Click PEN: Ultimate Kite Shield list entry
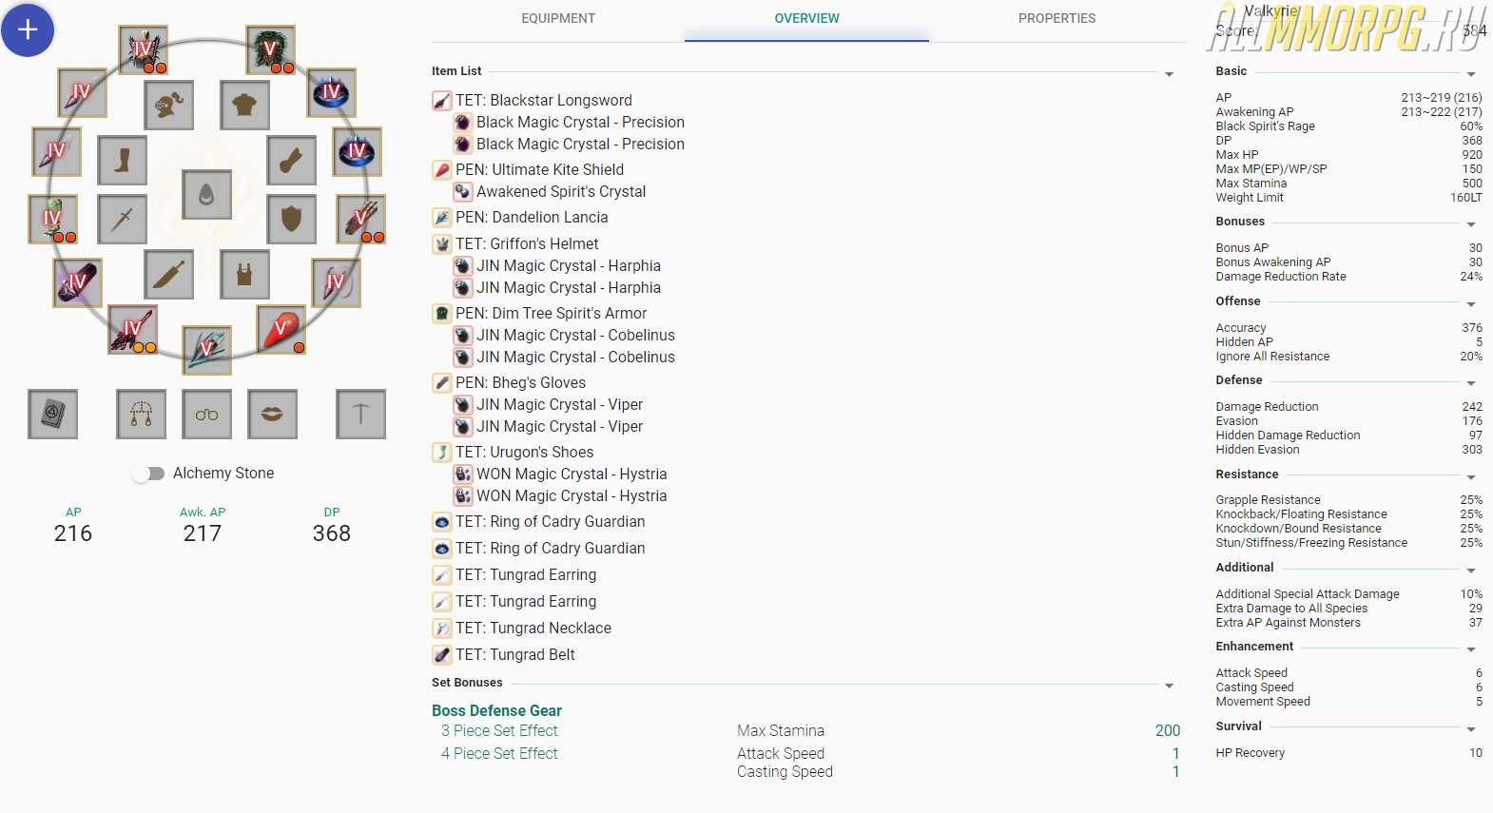 tap(539, 169)
